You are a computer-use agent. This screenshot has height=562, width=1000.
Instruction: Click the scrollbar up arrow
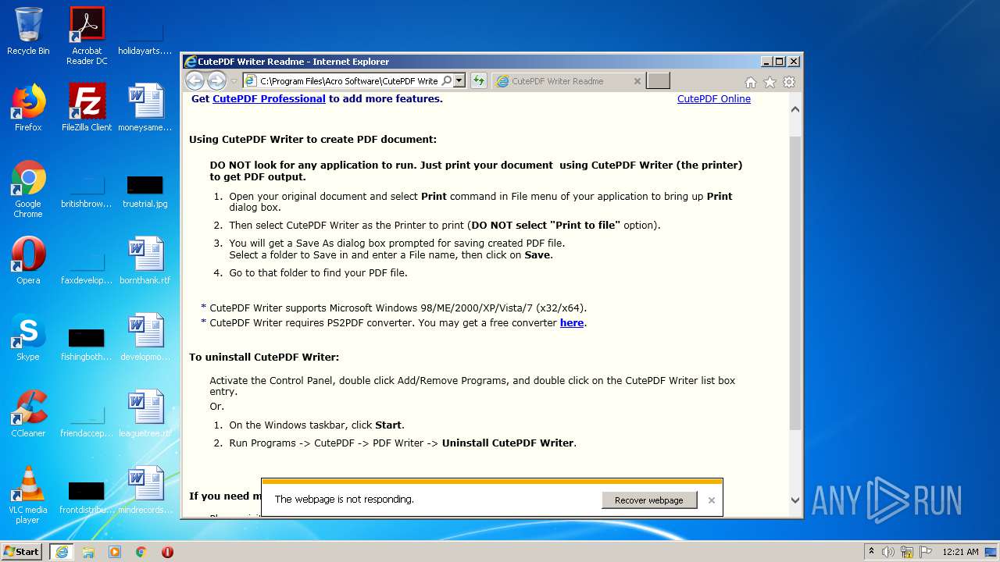click(x=795, y=109)
